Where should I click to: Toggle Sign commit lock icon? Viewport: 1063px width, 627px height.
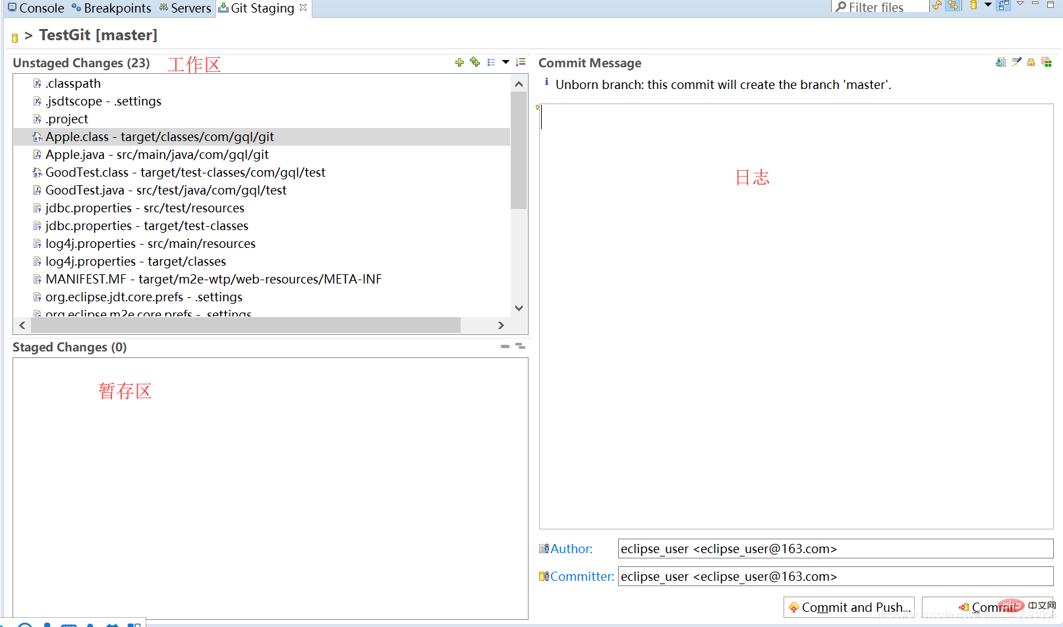point(1031,62)
